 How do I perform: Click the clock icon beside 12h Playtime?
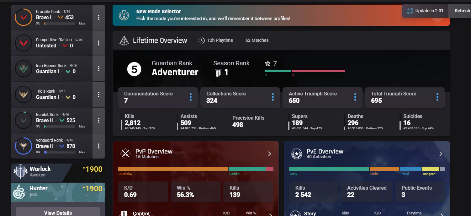pos(201,40)
